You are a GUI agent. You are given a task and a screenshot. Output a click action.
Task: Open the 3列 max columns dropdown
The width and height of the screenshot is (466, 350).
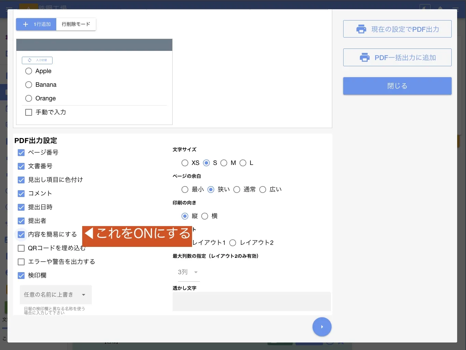point(189,272)
